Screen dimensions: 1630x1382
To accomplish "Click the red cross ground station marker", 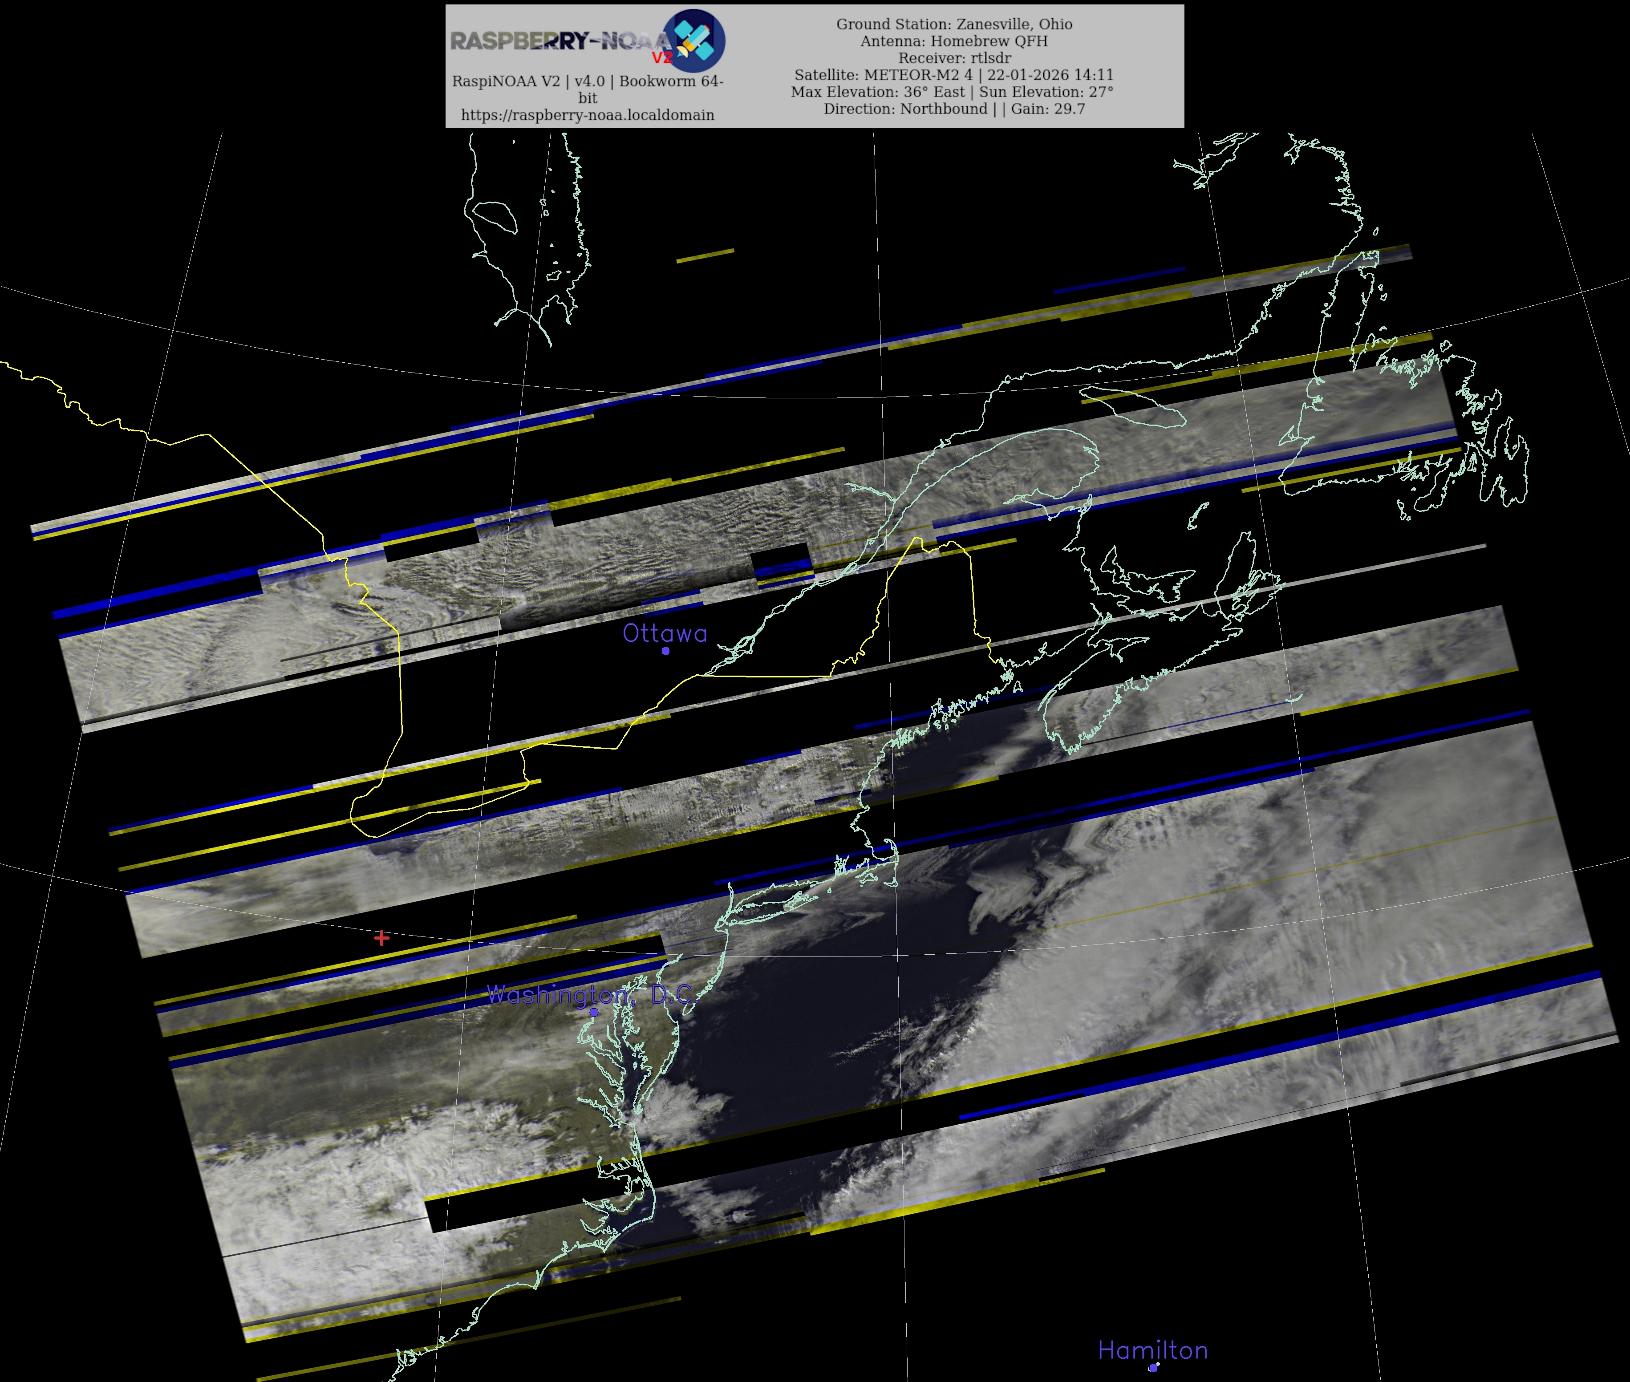I will click(x=381, y=938).
